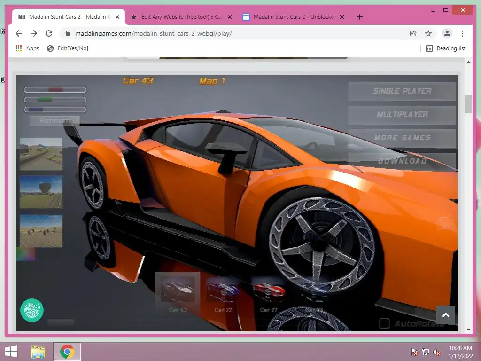The image size is (481, 361).
Task: Go forward to the next page
Action: tap(34, 33)
